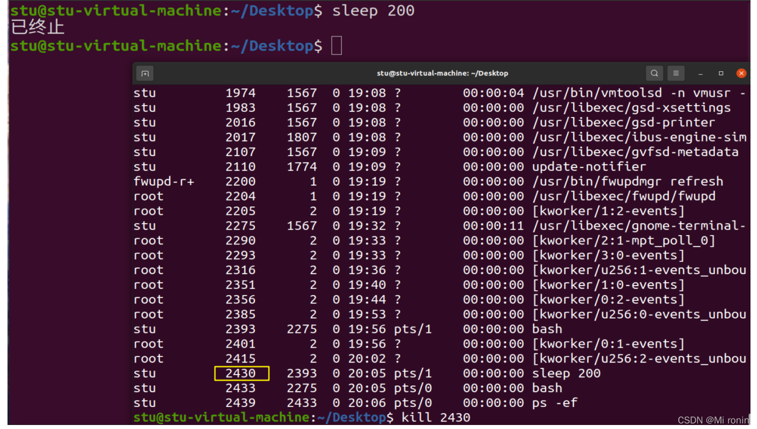
Task: Open hamburger menu in terminal header
Action: point(676,73)
